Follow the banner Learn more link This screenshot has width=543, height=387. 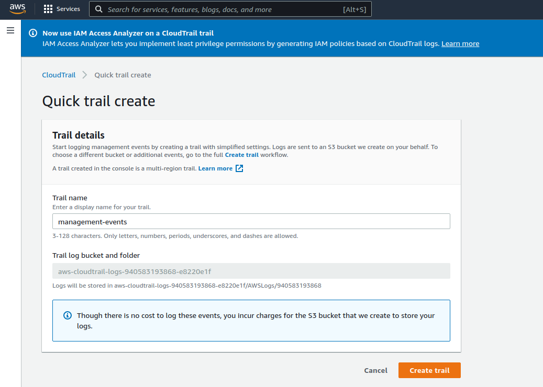pyautogui.click(x=460, y=43)
